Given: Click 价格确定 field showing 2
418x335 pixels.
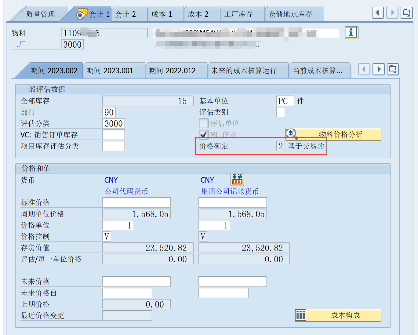Looking at the screenshot, I should pos(281,146).
